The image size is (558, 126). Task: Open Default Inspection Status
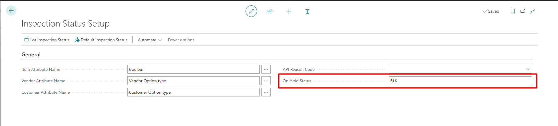pyautogui.click(x=101, y=40)
